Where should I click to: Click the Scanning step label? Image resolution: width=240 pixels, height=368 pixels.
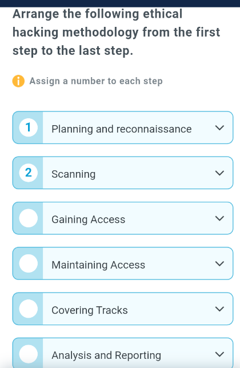pos(74,174)
